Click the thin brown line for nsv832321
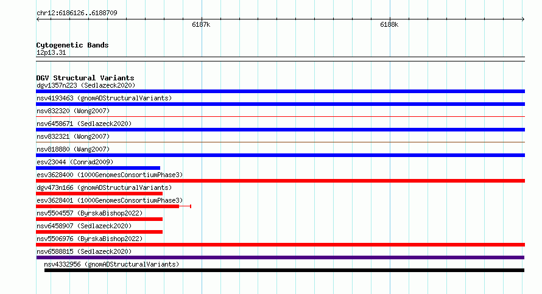This screenshot has height=294, width=542. [280, 142]
